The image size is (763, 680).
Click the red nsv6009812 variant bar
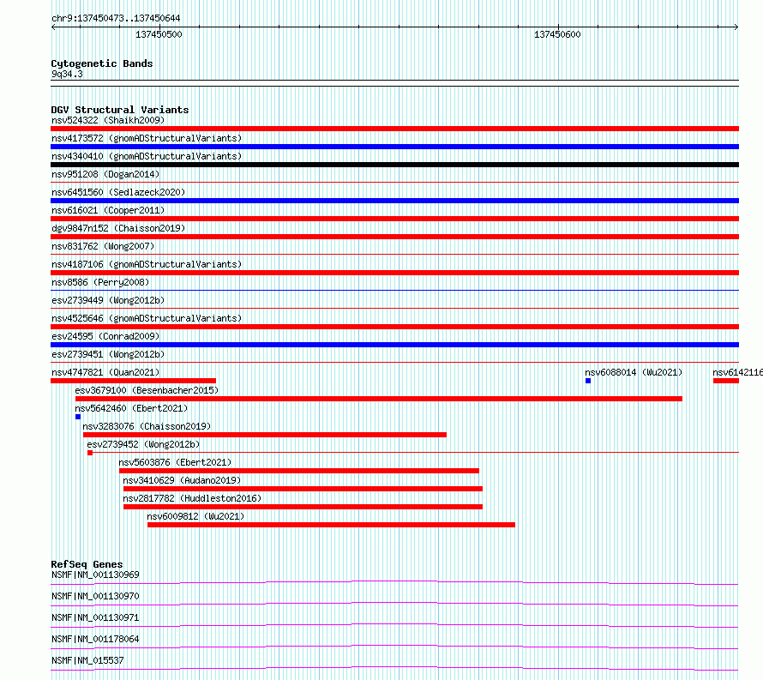[332, 525]
